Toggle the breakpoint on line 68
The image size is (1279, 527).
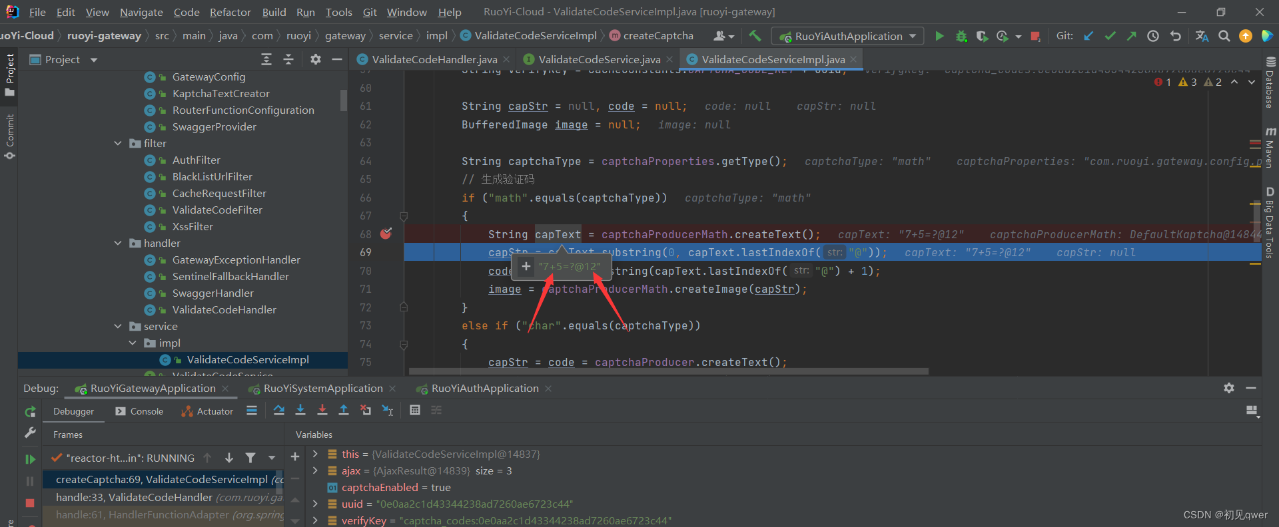pyautogui.click(x=386, y=234)
